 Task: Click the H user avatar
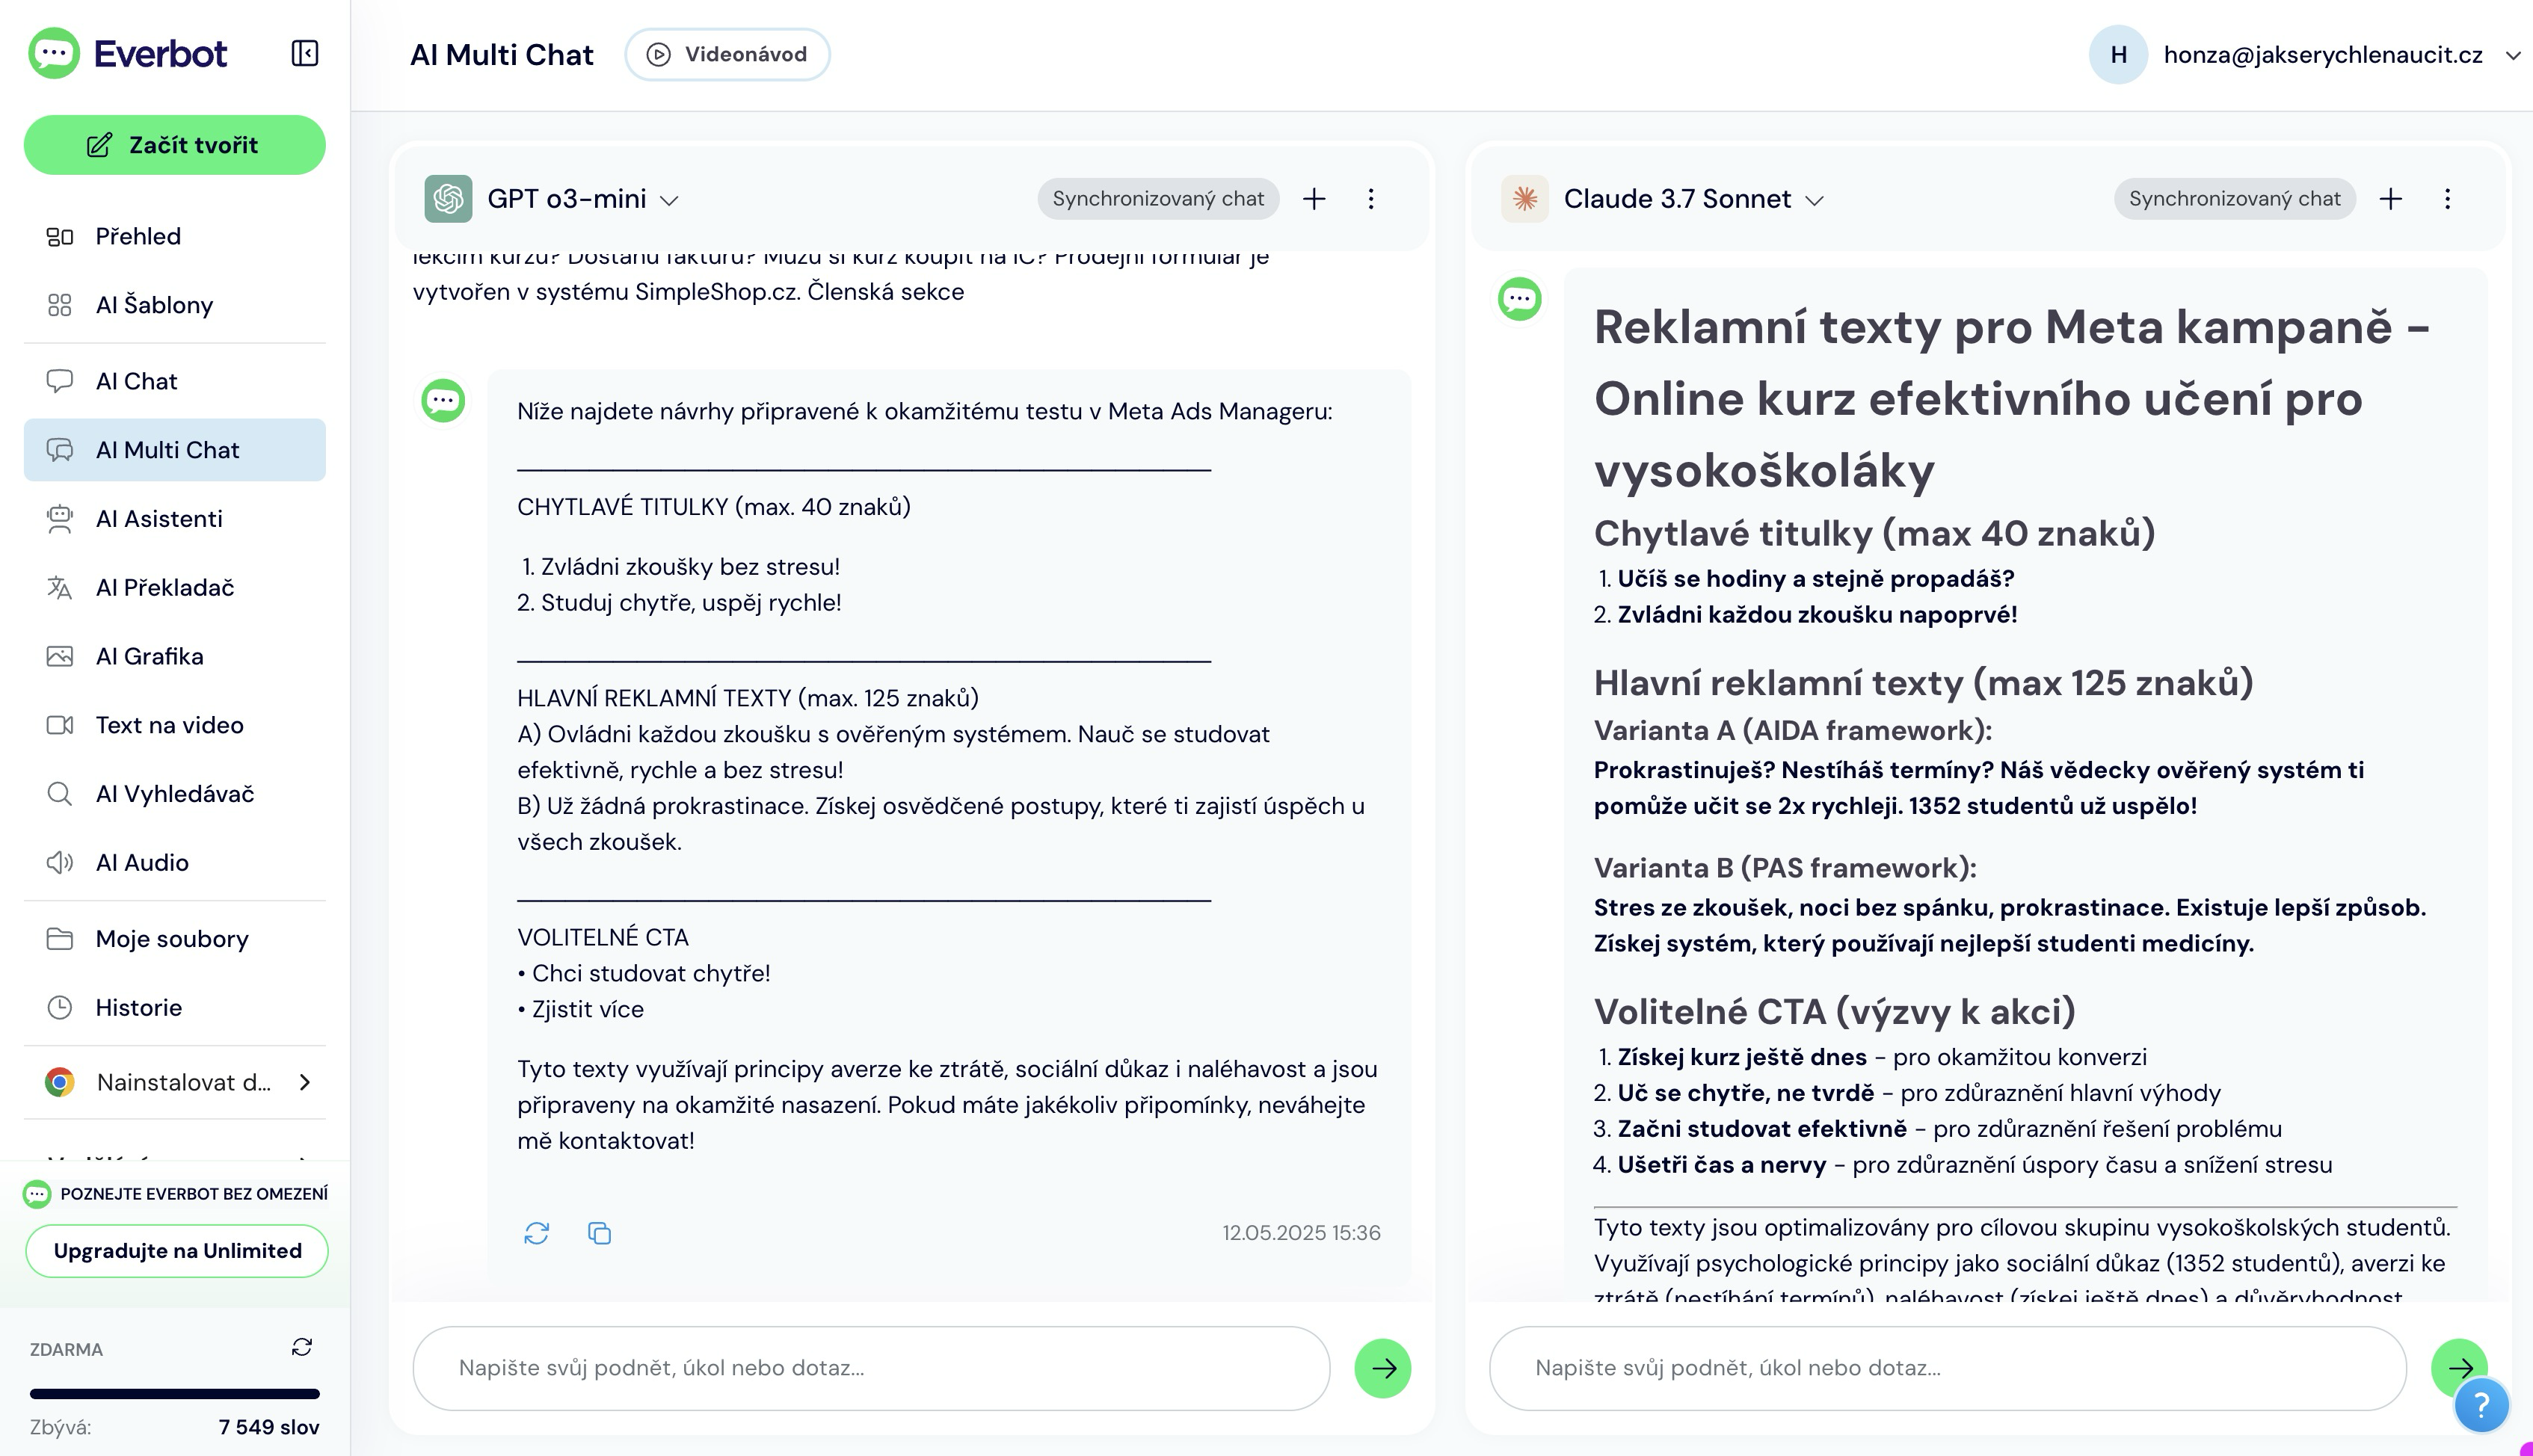2118,55
